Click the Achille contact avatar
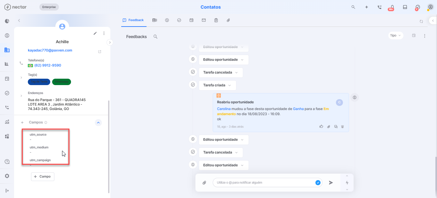The width and height of the screenshot is (437, 198). click(62, 27)
